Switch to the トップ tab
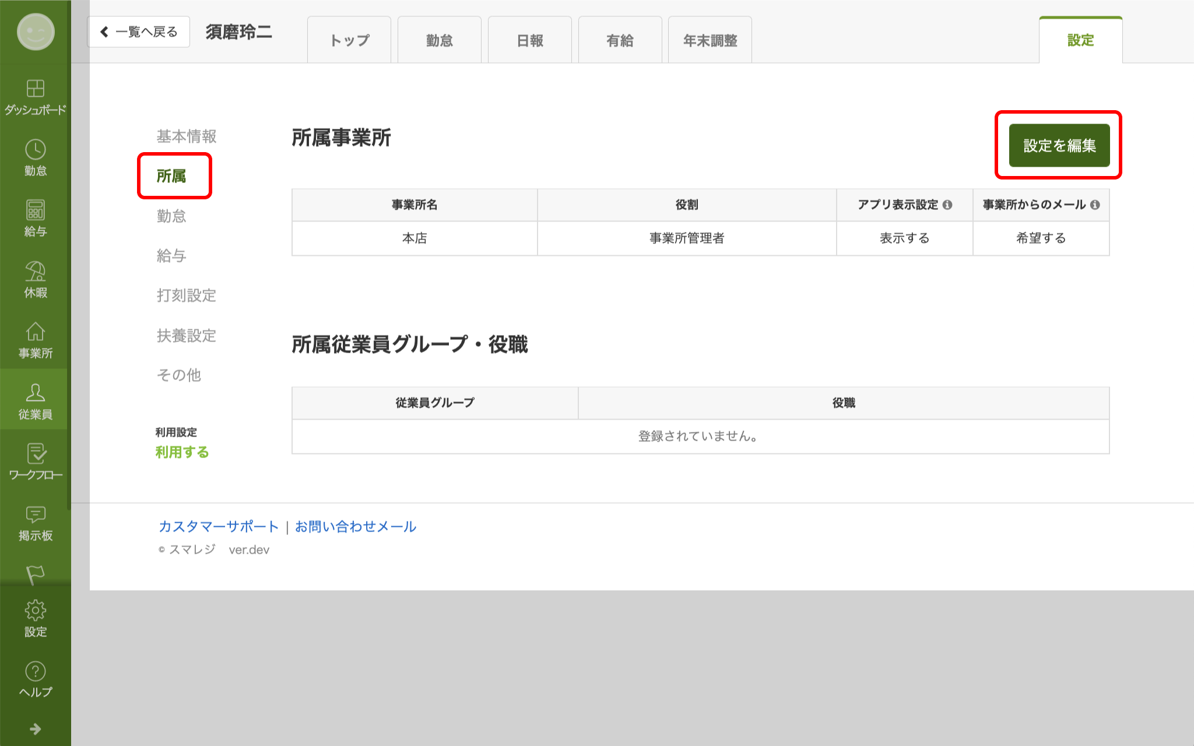The image size is (1194, 746). (349, 40)
